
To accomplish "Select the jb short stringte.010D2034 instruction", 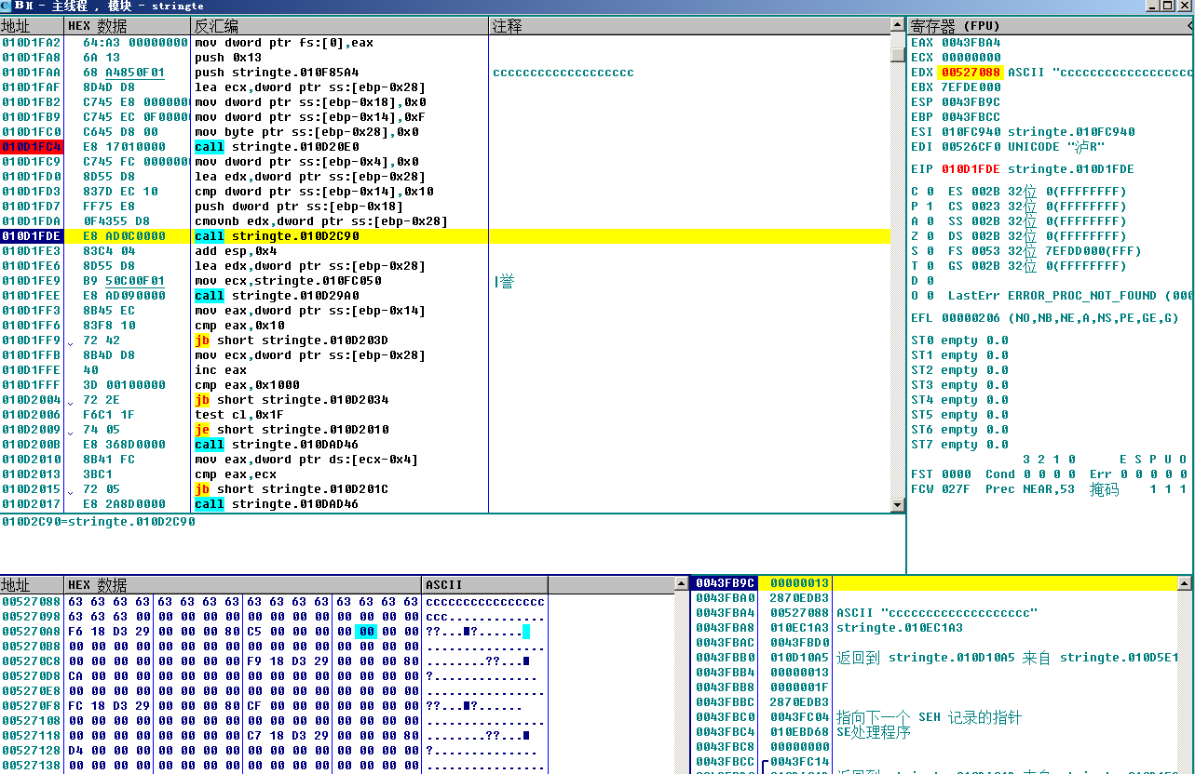I will click(x=292, y=400).
